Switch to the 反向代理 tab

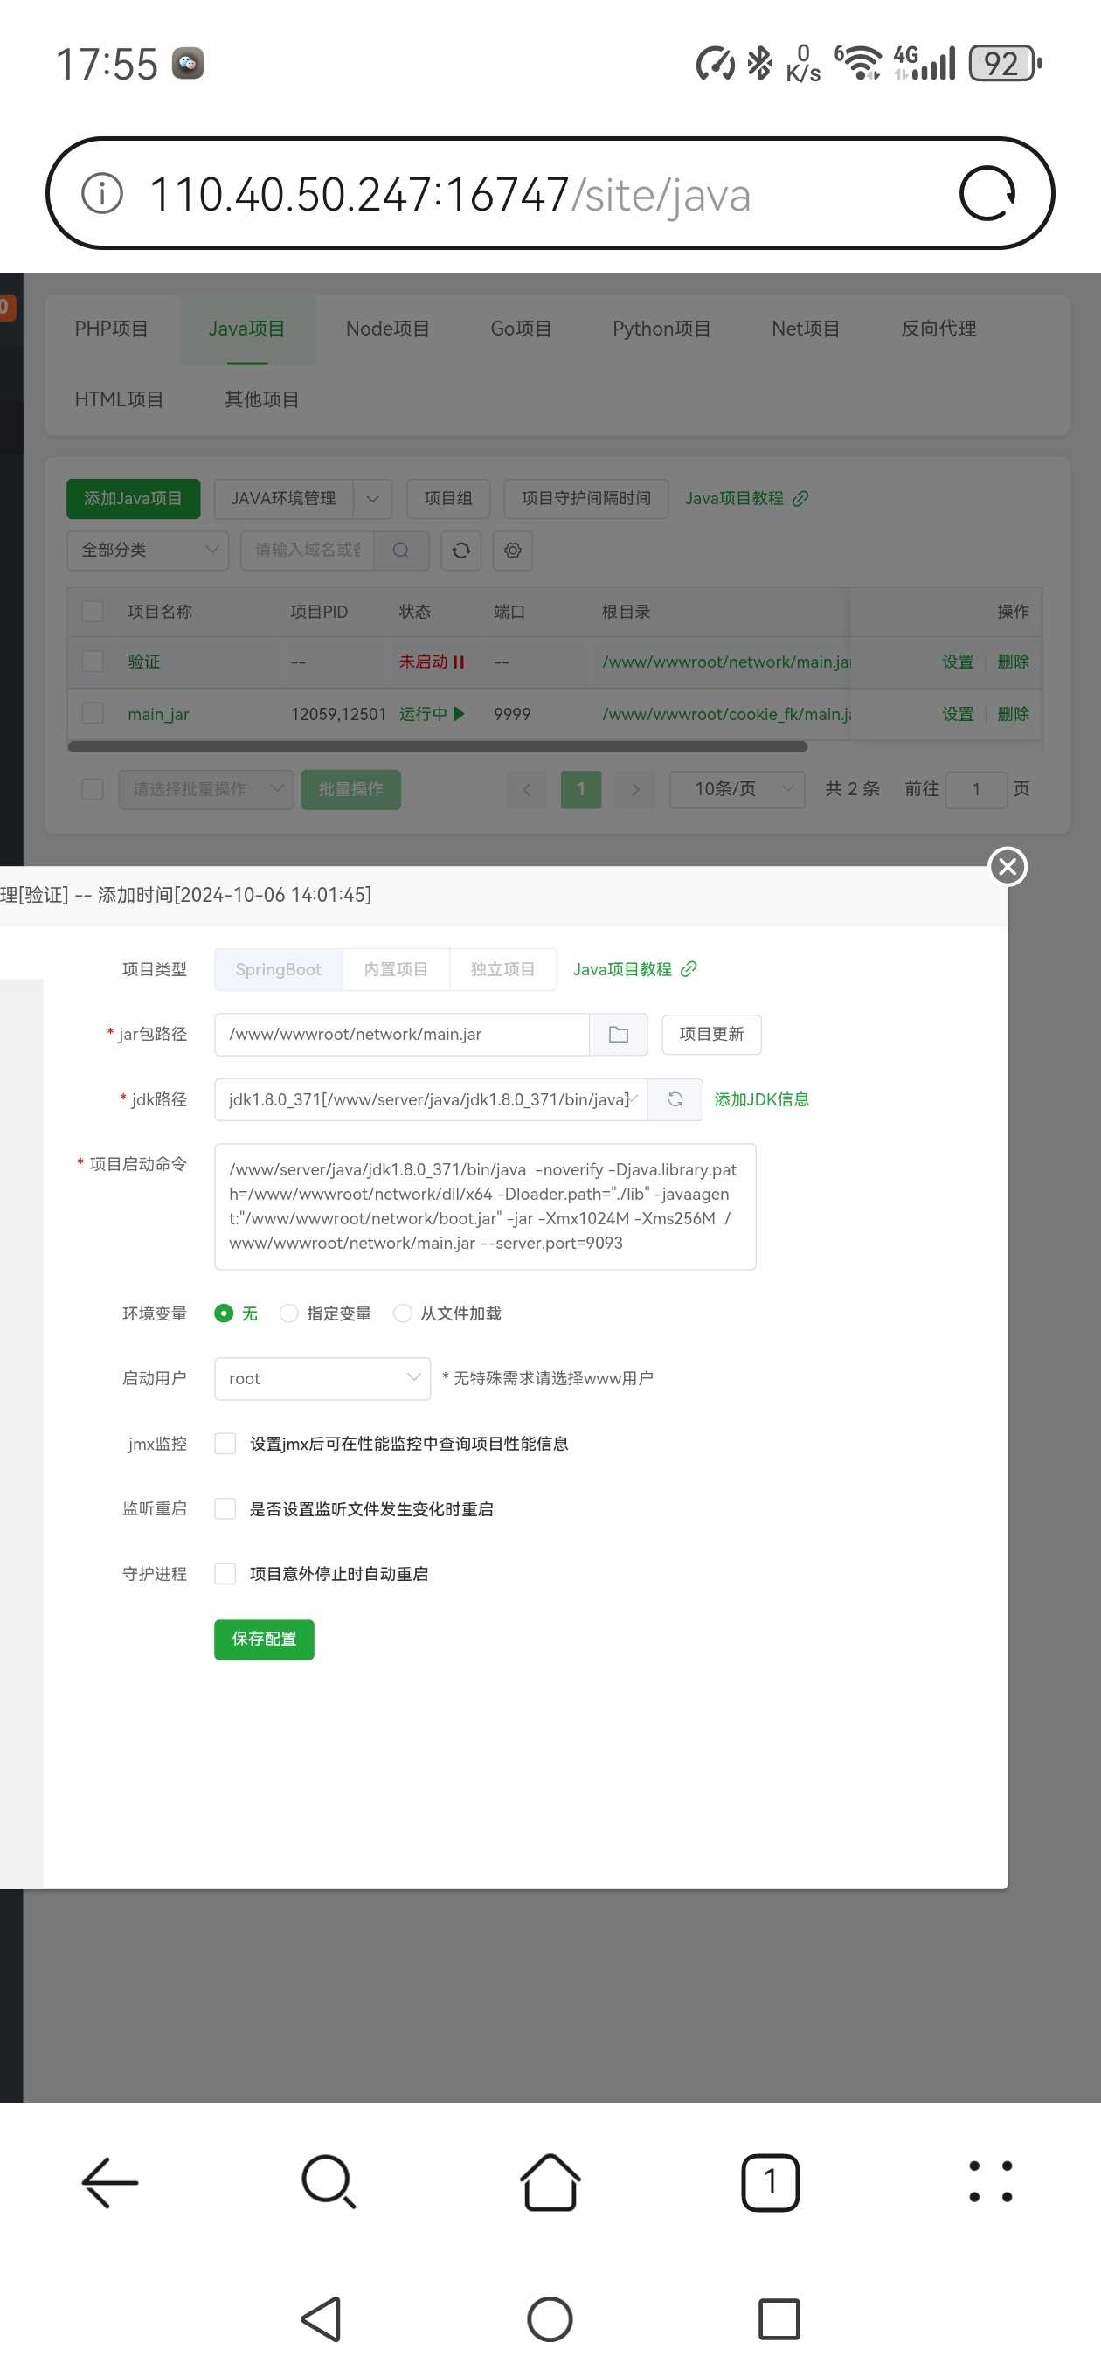[x=938, y=329]
